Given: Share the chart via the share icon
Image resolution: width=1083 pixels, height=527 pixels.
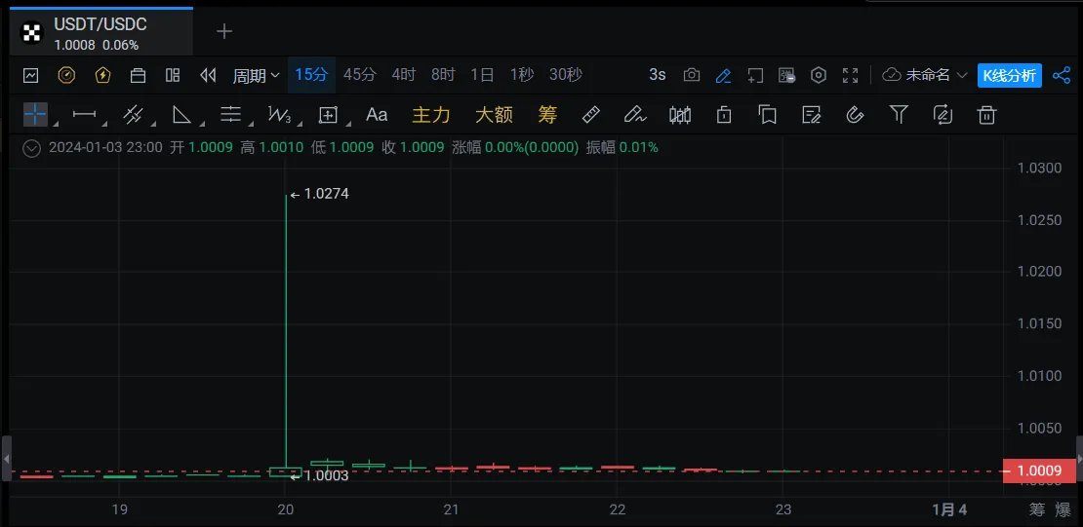Looking at the screenshot, I should pos(1062,75).
